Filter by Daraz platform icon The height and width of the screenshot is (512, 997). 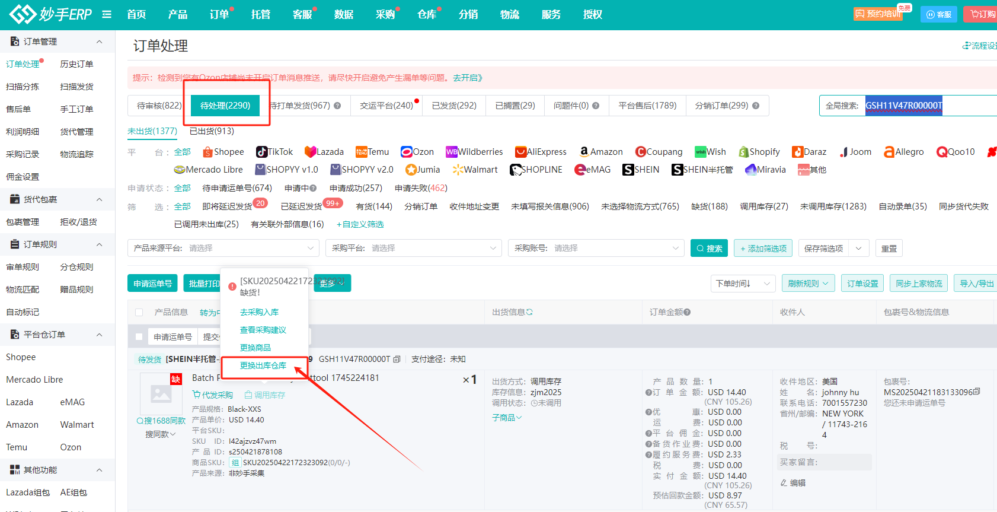point(798,152)
